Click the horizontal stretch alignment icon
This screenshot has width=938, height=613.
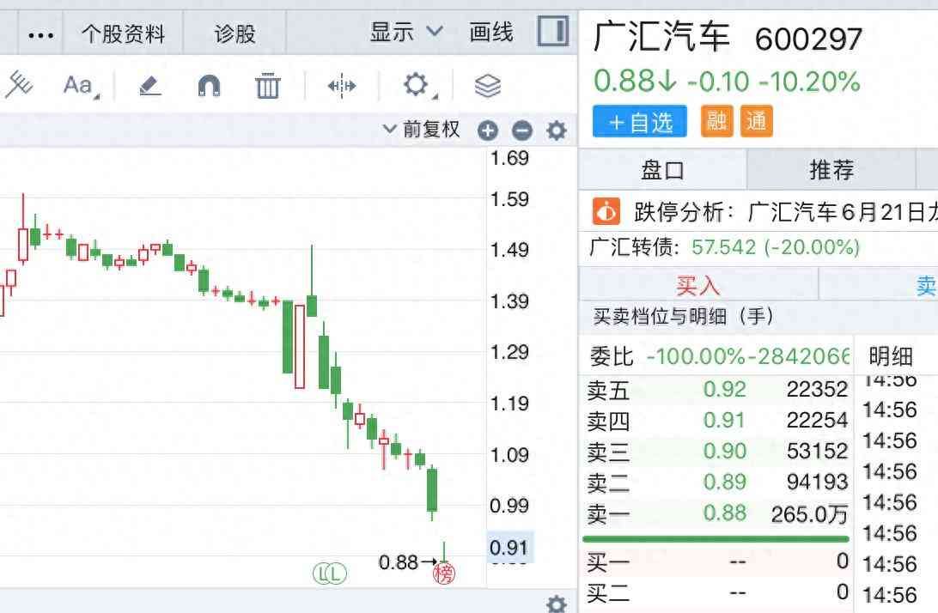point(342,85)
